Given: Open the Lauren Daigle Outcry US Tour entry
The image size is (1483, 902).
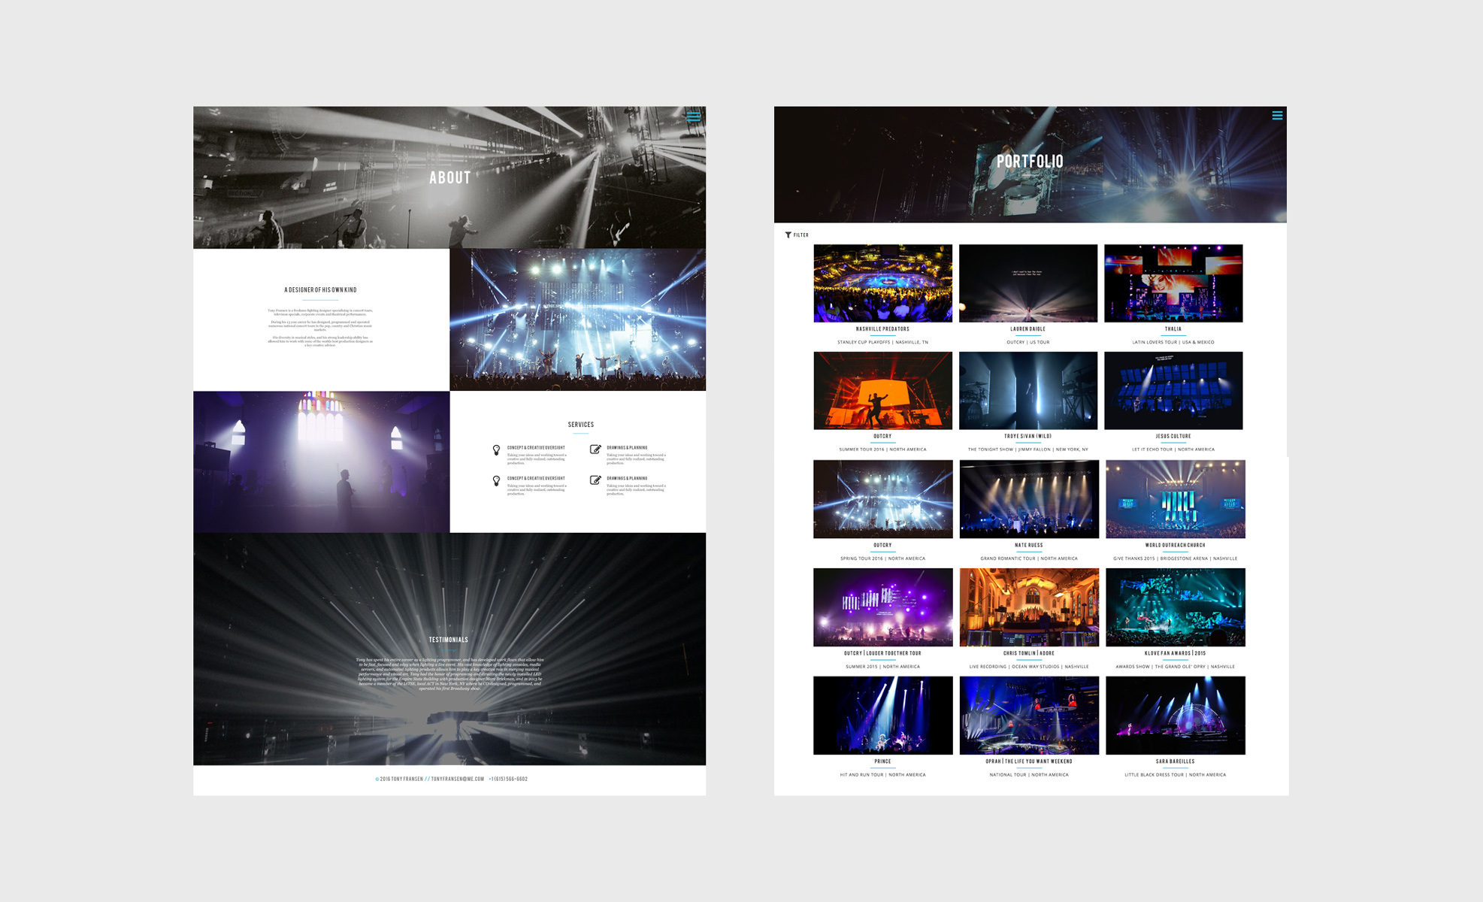Looking at the screenshot, I should [x=1028, y=283].
